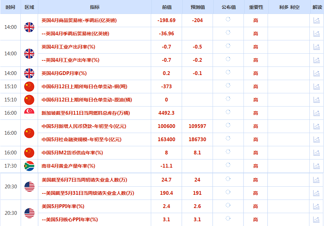Open --美国5月核心PPI年率(%) indicator
The height and width of the screenshot is (226, 324).
(70, 220)
